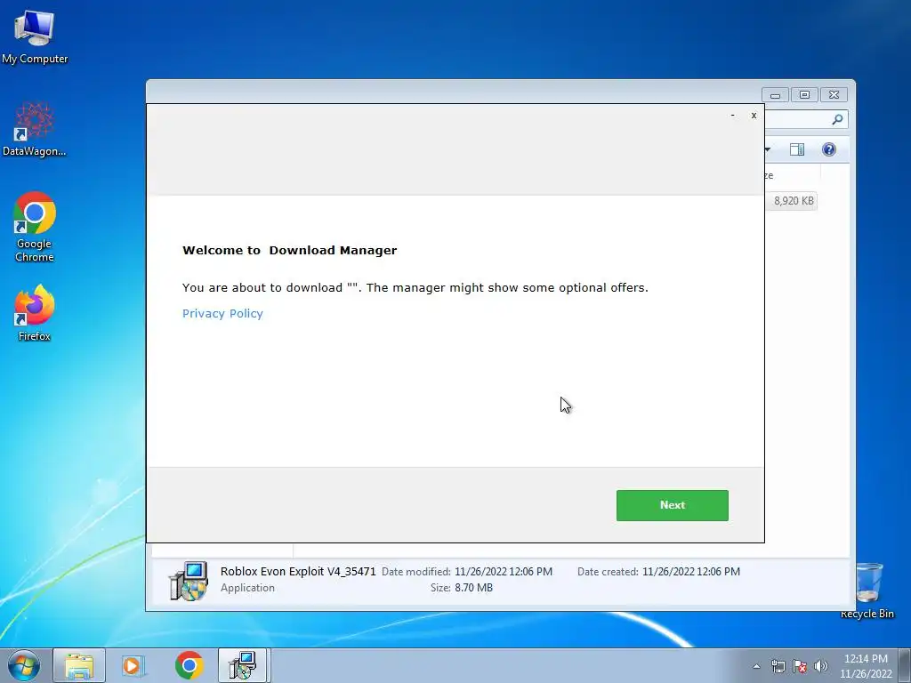
Task: Minimize the Download Manager dialog
Action: click(733, 115)
